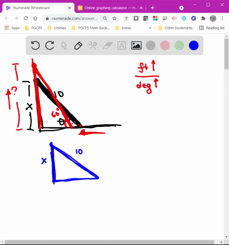Viewport: 229px width, 245px height.
Task: Click the four colored squares extension icon
Action: tap(155, 19)
